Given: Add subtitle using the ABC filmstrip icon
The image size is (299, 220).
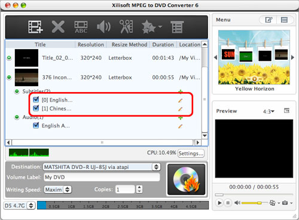Looking at the screenshot, I should coord(81,27).
